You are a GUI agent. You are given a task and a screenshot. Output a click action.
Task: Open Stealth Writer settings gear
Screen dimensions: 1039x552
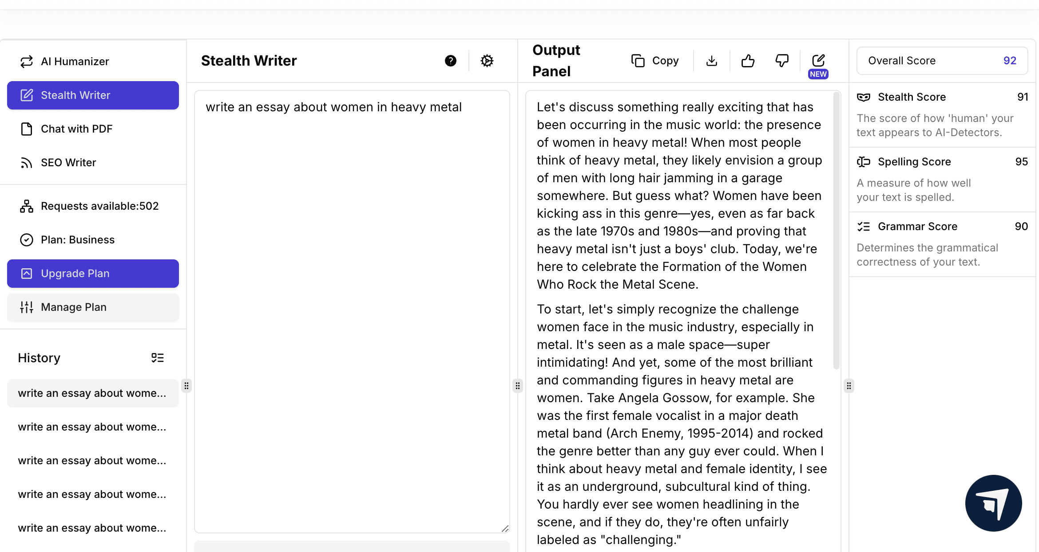487,61
